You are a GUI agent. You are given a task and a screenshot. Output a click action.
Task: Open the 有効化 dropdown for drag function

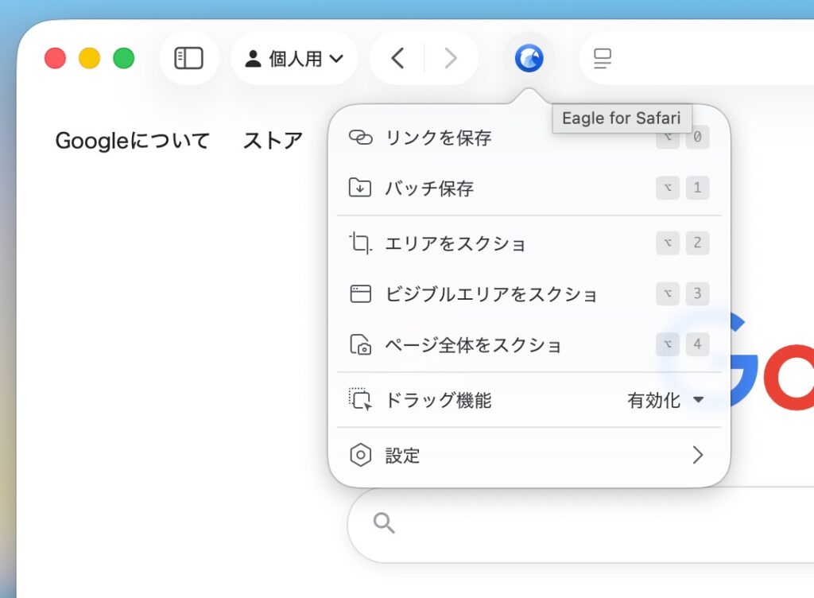pyautogui.click(x=666, y=400)
